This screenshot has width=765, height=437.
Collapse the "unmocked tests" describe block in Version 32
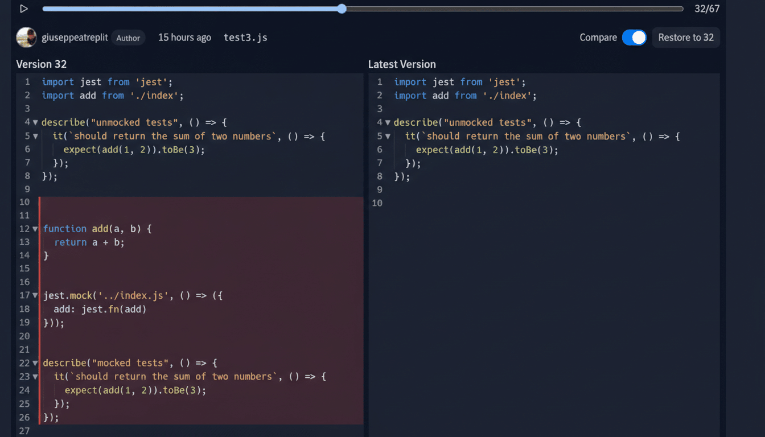click(35, 122)
